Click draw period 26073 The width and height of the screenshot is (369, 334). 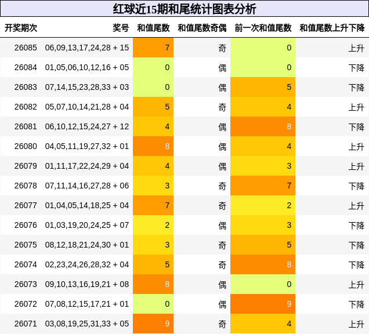tap(26, 284)
